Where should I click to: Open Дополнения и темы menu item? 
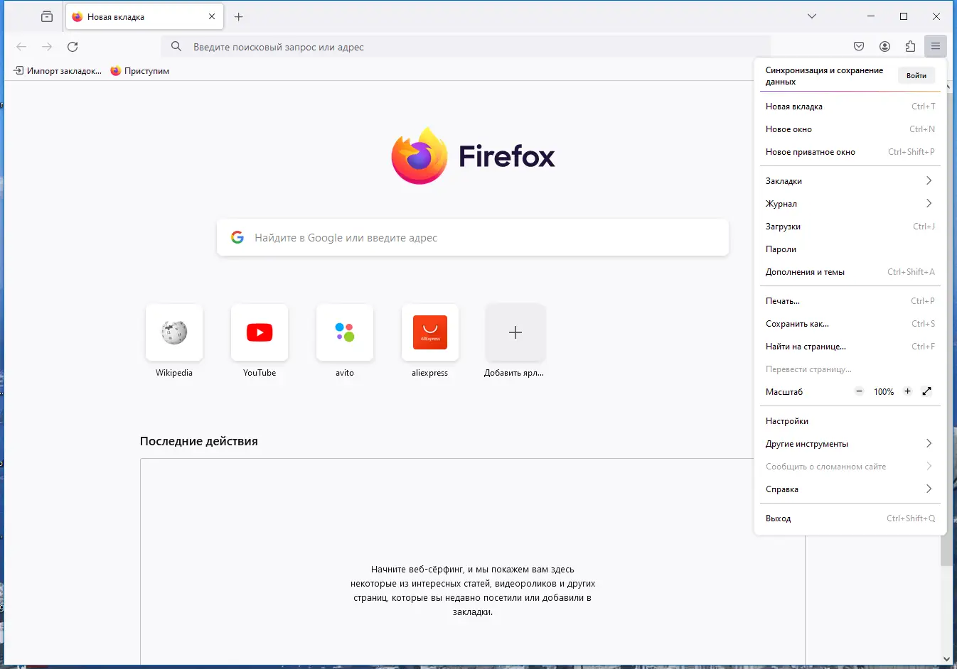coord(850,272)
